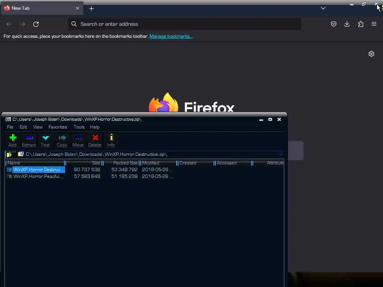Sort by Accessed column header
This screenshot has width=383, height=287.
(233, 163)
